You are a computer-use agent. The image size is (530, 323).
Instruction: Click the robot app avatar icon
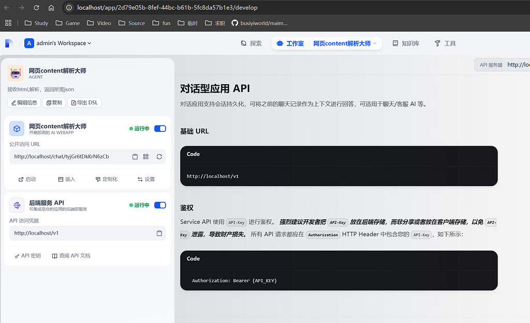(x=16, y=73)
